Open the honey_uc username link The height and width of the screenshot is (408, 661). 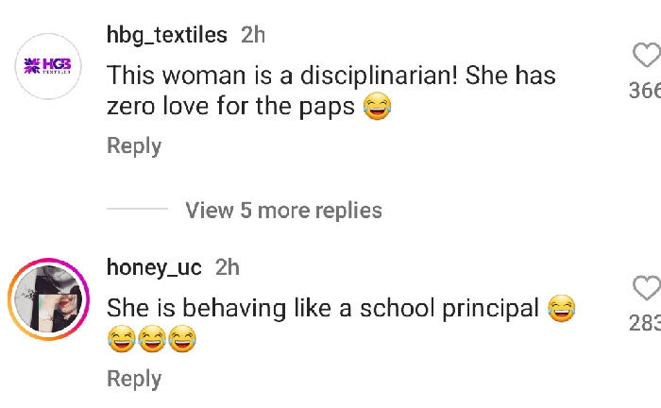(154, 268)
